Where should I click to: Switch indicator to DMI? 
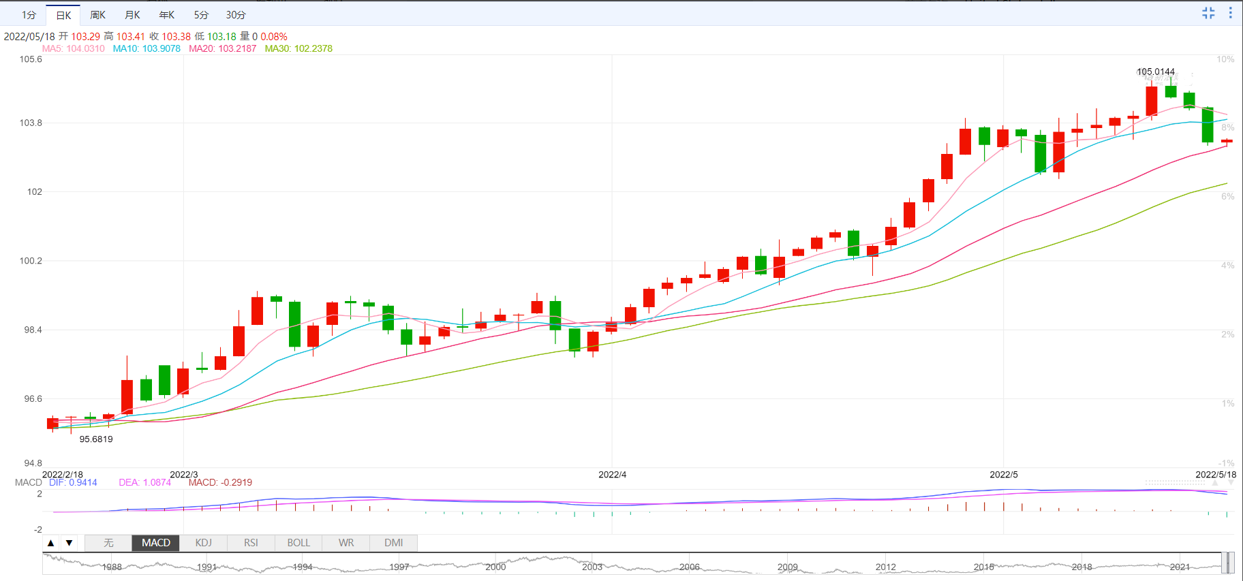[394, 543]
